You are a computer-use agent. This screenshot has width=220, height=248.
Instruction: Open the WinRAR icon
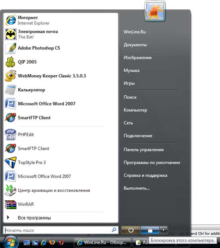[10, 204]
